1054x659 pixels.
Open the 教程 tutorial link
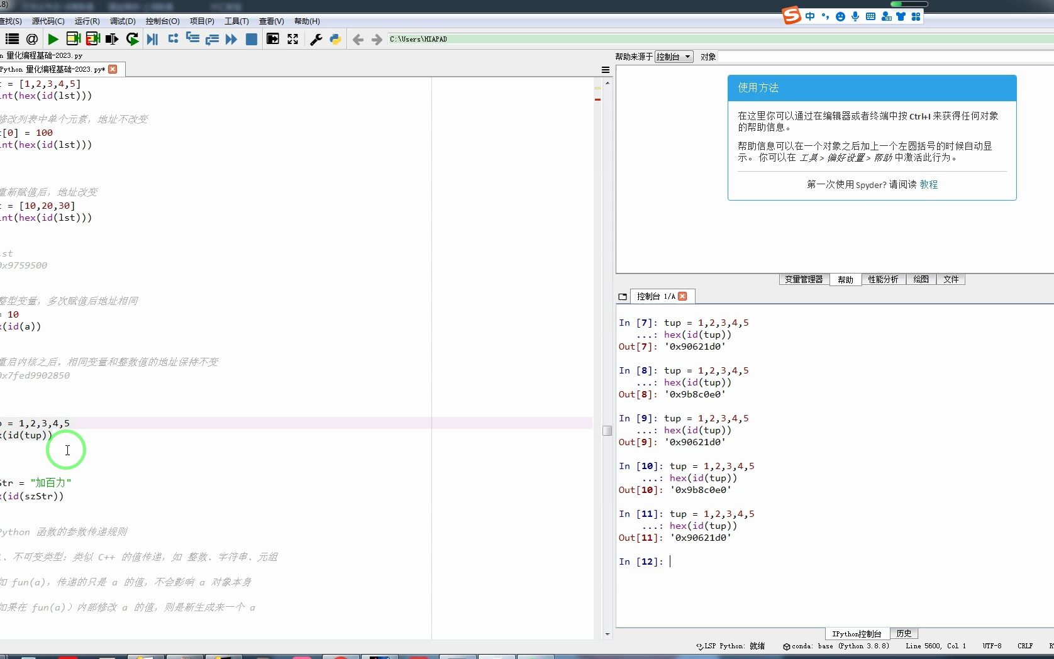click(929, 184)
